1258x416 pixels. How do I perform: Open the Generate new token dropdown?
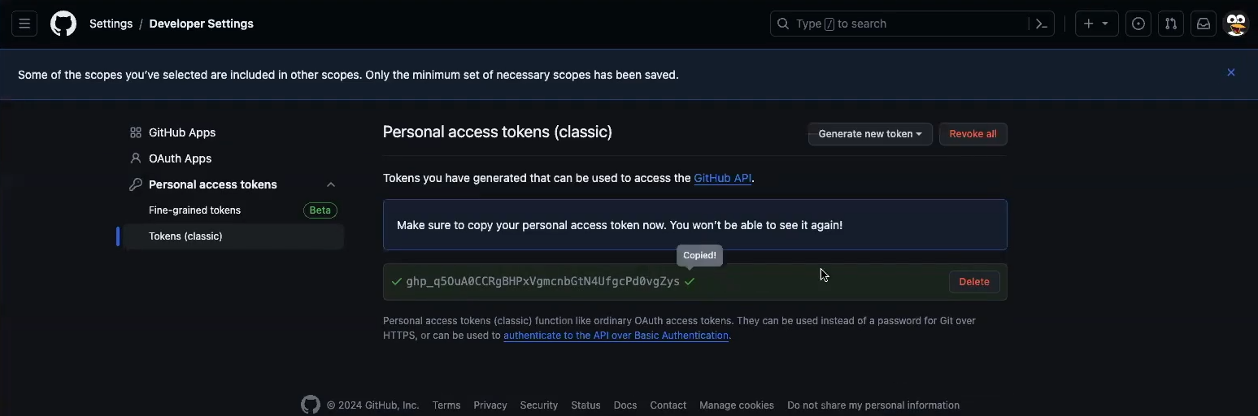(870, 134)
